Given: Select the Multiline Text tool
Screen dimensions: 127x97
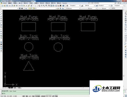Looking at the screenshot, I should [1, 51].
